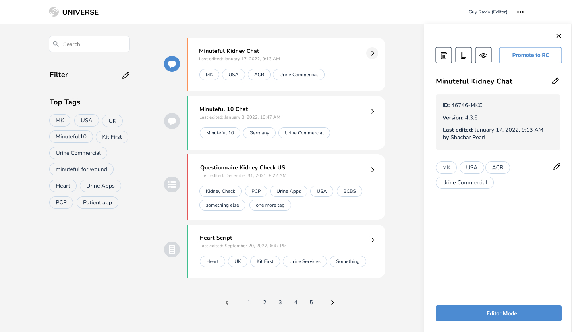The width and height of the screenshot is (572, 332).
Task: Edit tags with pencil in details panel
Action: point(557,167)
